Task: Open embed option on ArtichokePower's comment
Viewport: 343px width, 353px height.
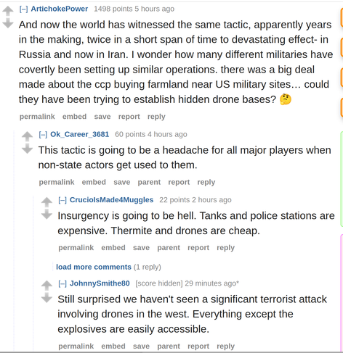Action: pos(74,117)
